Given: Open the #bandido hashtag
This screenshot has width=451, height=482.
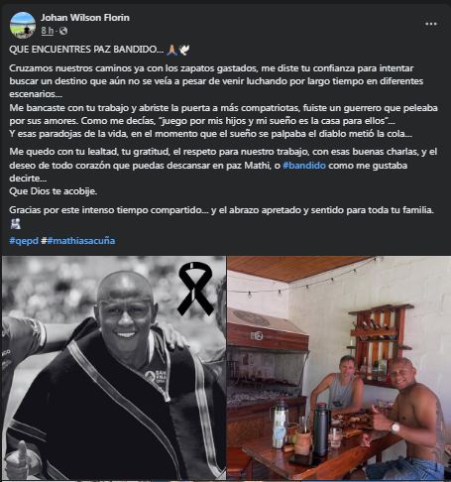Looking at the screenshot, I should click(x=304, y=166).
